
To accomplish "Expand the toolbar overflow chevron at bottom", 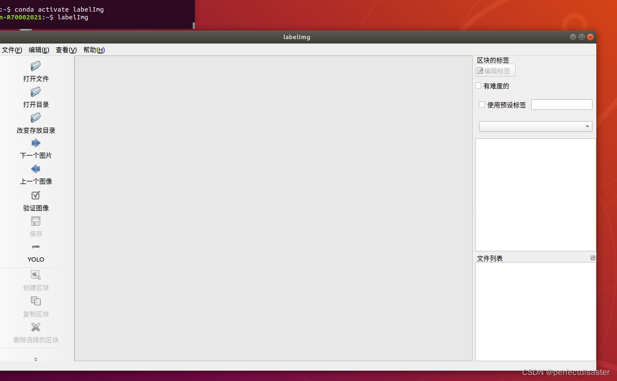I will tap(36, 359).
